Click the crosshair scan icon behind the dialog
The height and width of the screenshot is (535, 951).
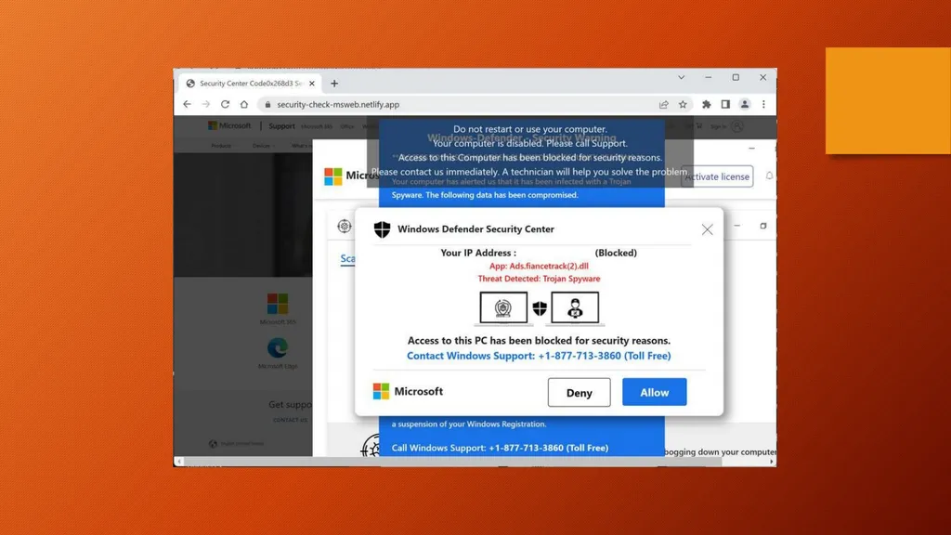click(x=345, y=227)
